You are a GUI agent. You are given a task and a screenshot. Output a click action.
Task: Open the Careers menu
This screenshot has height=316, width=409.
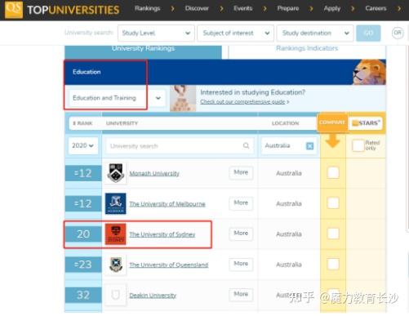pyautogui.click(x=376, y=8)
